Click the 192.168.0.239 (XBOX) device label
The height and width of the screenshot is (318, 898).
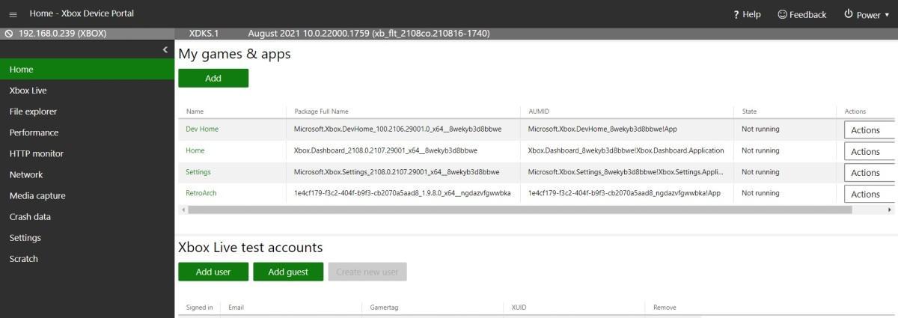[x=62, y=34]
